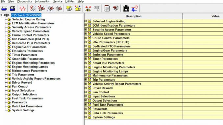This screenshot has width=223, height=125.
Task: Expand Vehicle Speed Parameters in the Description grid
Action: [x=86, y=33]
